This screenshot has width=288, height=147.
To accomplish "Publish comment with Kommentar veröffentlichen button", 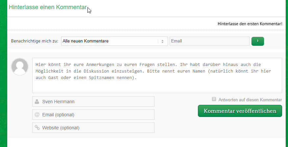I will (240, 111).
